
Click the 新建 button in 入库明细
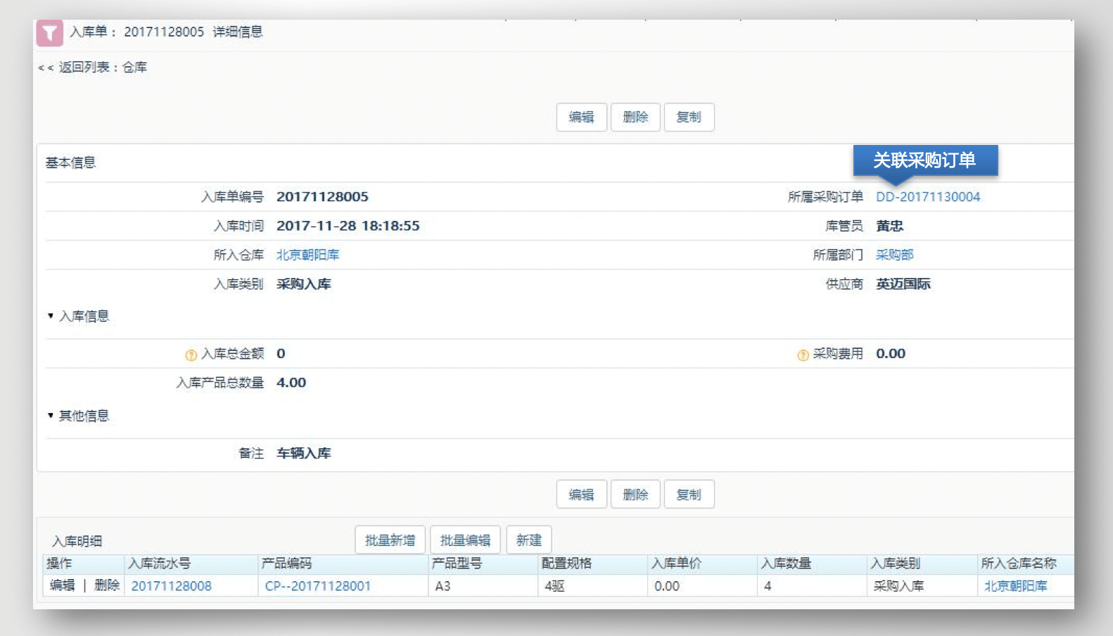click(x=529, y=540)
